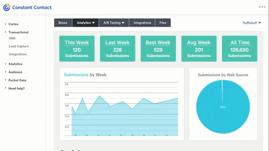Open the three-dot overflow menu
The image size is (269, 151).
[x=262, y=7]
